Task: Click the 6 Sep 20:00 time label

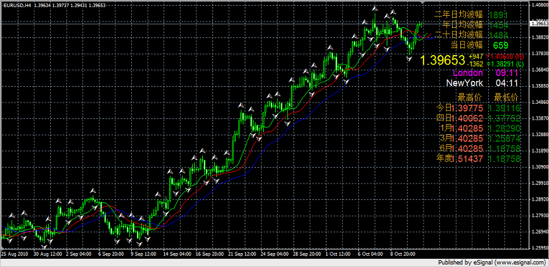Action: click(112, 254)
